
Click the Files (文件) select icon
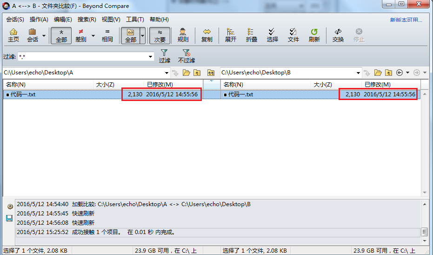[x=293, y=35]
